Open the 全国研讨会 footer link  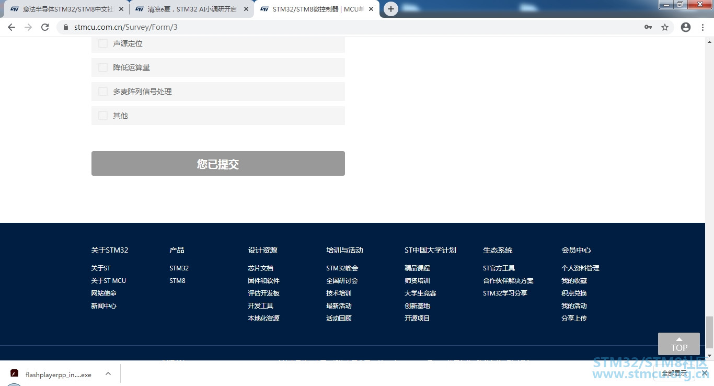(x=342, y=281)
